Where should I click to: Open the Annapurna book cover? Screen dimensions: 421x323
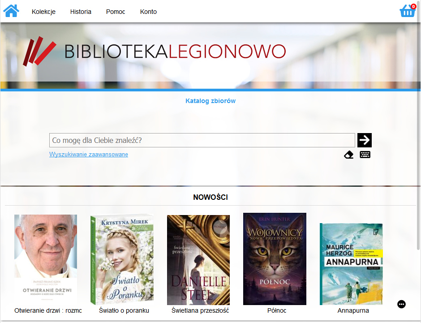point(351,264)
